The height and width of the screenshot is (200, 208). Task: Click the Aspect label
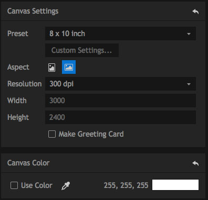coord(18,67)
